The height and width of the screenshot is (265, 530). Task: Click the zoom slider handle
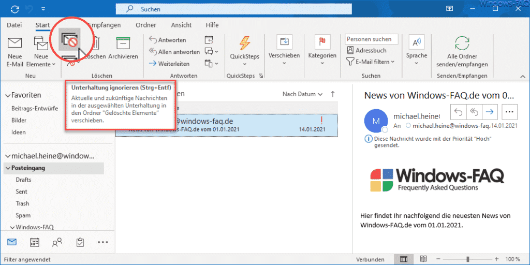[468, 259]
